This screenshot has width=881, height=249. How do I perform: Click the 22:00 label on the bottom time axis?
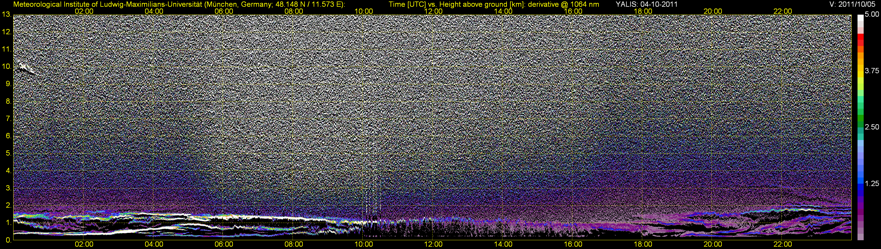click(x=783, y=244)
